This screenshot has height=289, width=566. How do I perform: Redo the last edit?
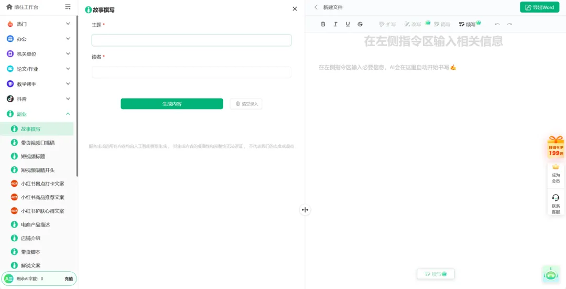tap(509, 24)
